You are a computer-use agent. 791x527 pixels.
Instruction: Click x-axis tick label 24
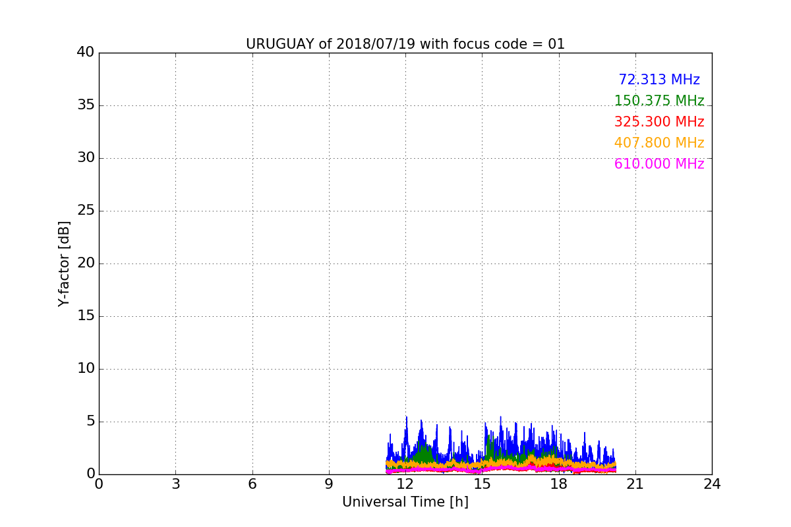click(x=712, y=484)
